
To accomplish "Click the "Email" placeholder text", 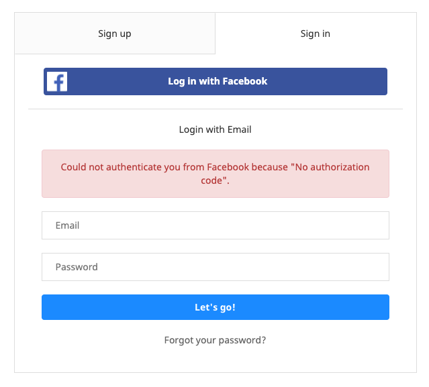I will (x=68, y=225).
